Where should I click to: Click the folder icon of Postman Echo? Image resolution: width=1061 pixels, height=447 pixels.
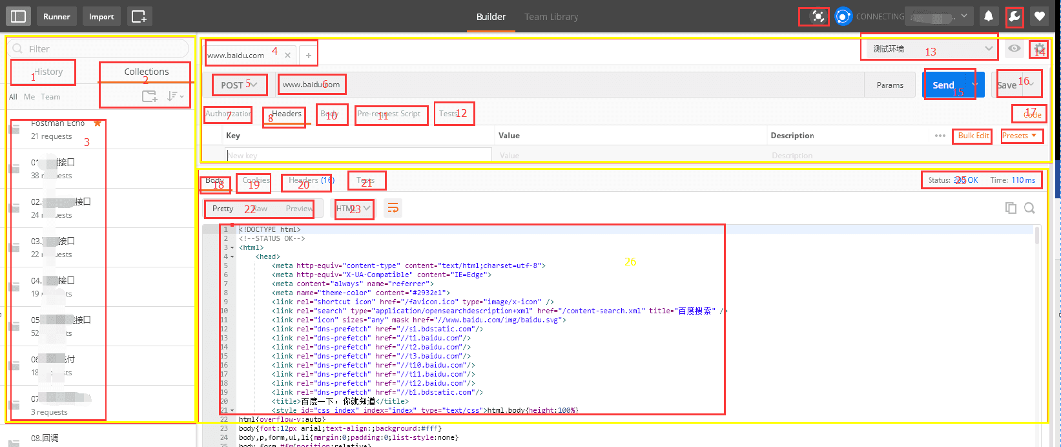pyautogui.click(x=14, y=129)
